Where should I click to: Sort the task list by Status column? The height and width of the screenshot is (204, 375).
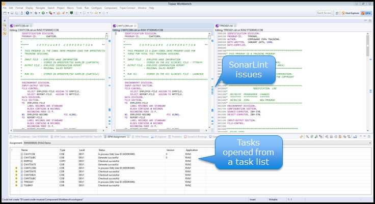click(x=102, y=150)
